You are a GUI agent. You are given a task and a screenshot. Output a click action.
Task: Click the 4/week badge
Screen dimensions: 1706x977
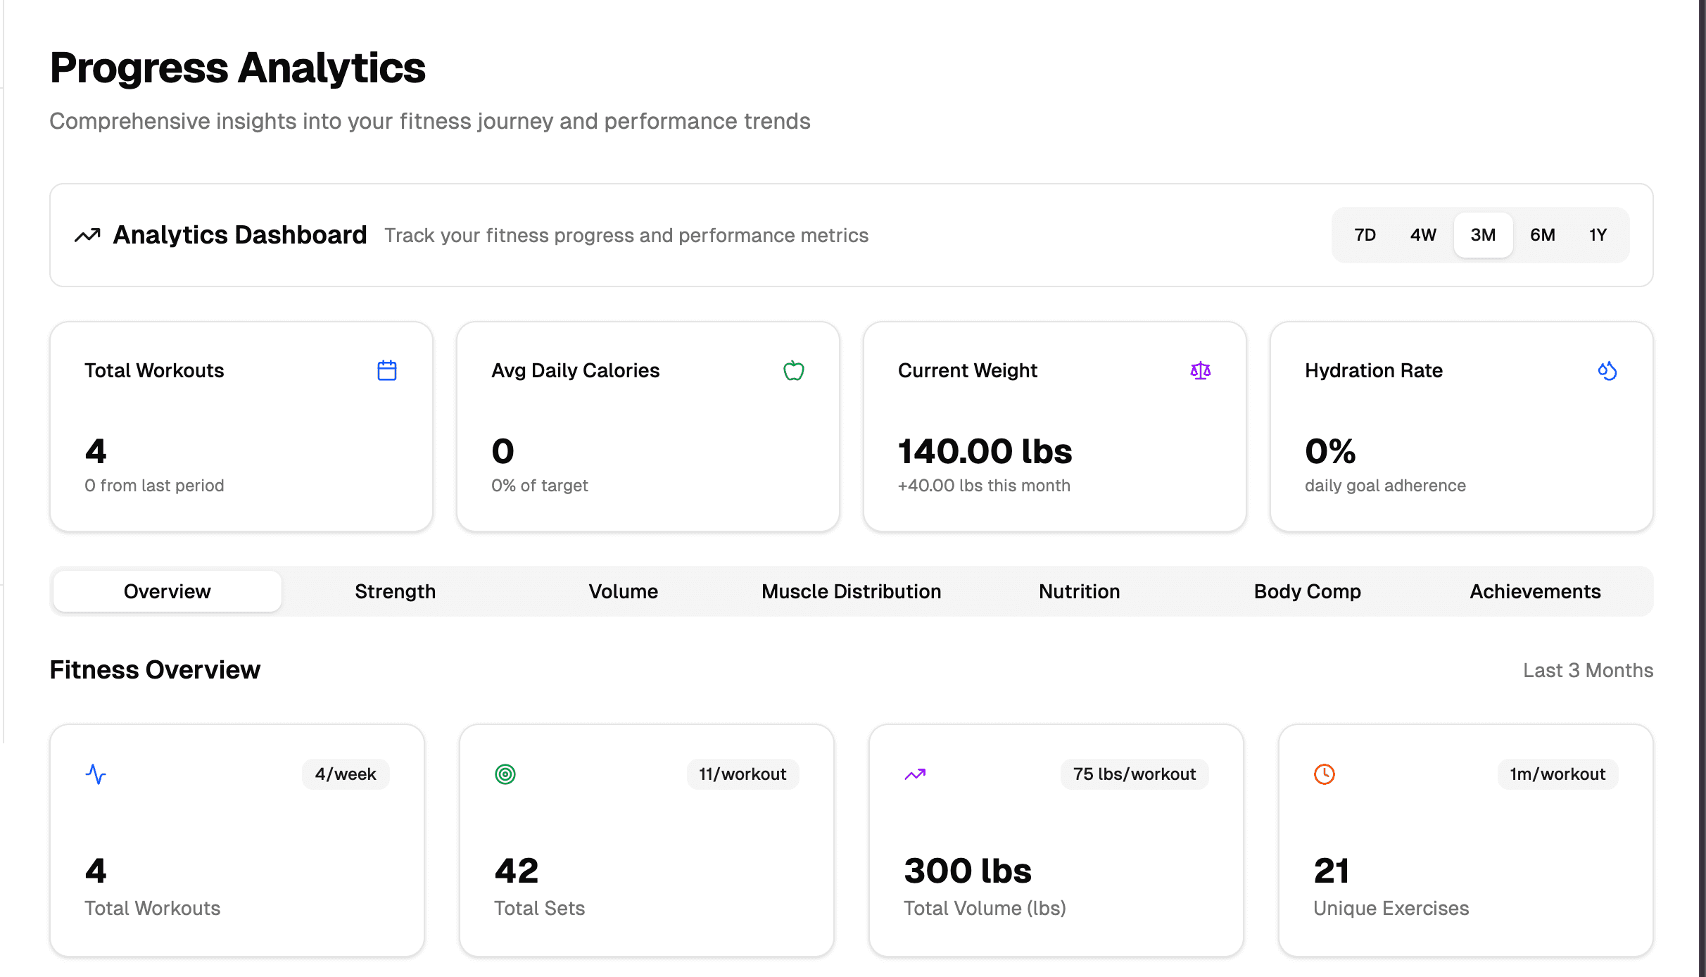[x=346, y=774]
